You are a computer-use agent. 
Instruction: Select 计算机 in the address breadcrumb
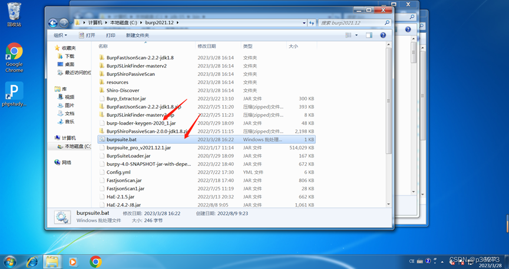pyautogui.click(x=95, y=23)
